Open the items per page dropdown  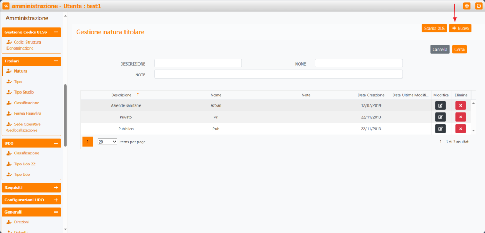point(107,142)
